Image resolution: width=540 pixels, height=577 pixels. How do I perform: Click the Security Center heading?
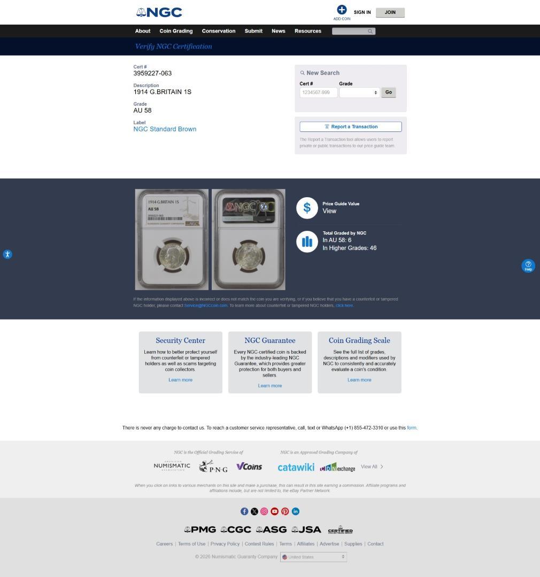click(x=181, y=340)
